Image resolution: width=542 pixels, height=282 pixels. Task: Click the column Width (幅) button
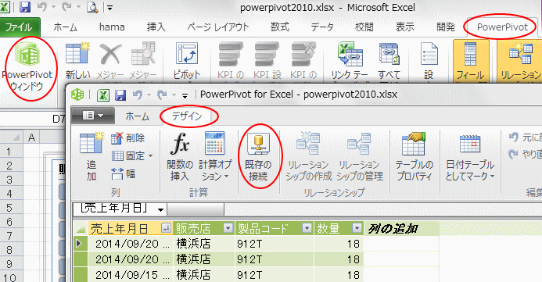(x=123, y=173)
